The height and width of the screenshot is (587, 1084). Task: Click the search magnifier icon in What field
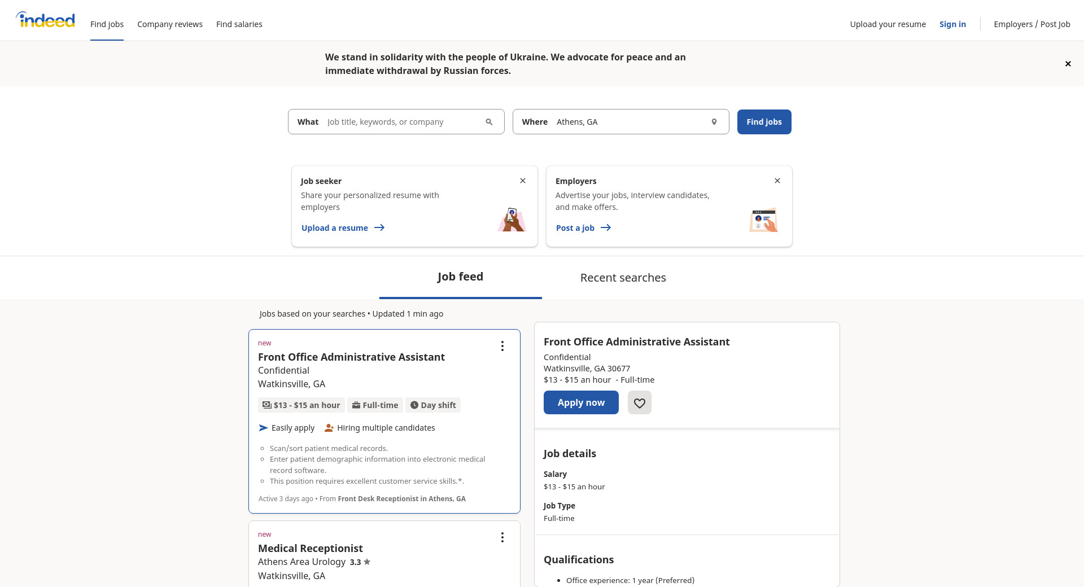coord(489,122)
